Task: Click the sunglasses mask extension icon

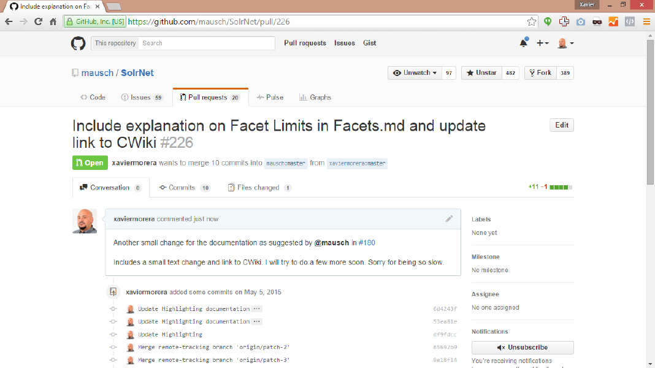Action: click(x=597, y=21)
